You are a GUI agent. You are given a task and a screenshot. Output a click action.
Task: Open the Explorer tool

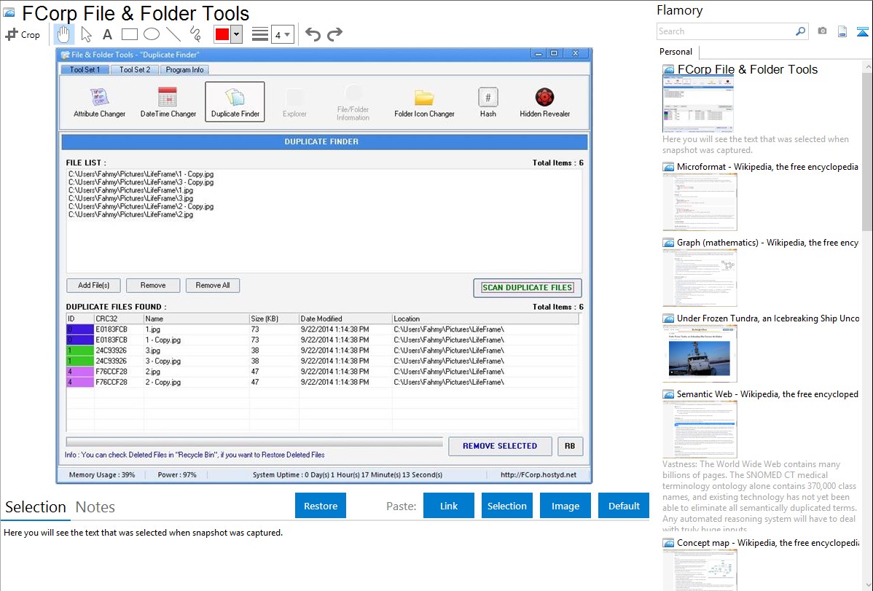(x=294, y=102)
